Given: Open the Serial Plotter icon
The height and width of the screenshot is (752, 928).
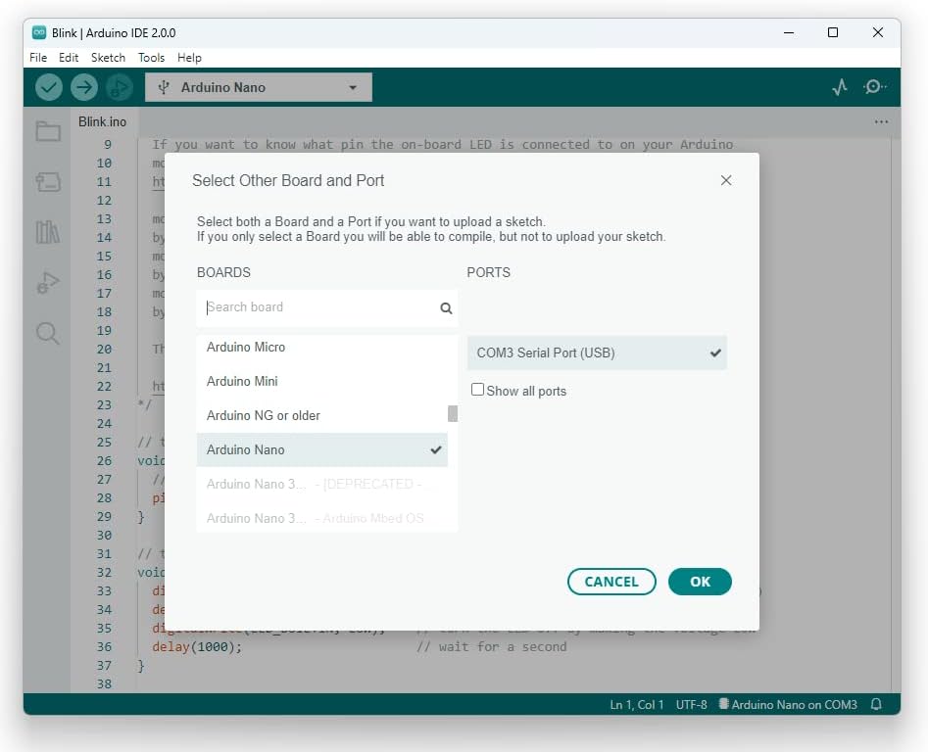Looking at the screenshot, I should 839,87.
